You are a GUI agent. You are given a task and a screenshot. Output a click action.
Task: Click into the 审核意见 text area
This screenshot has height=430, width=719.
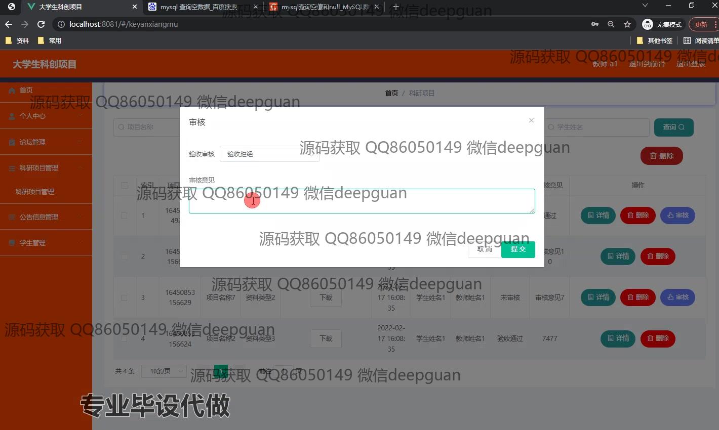362,201
